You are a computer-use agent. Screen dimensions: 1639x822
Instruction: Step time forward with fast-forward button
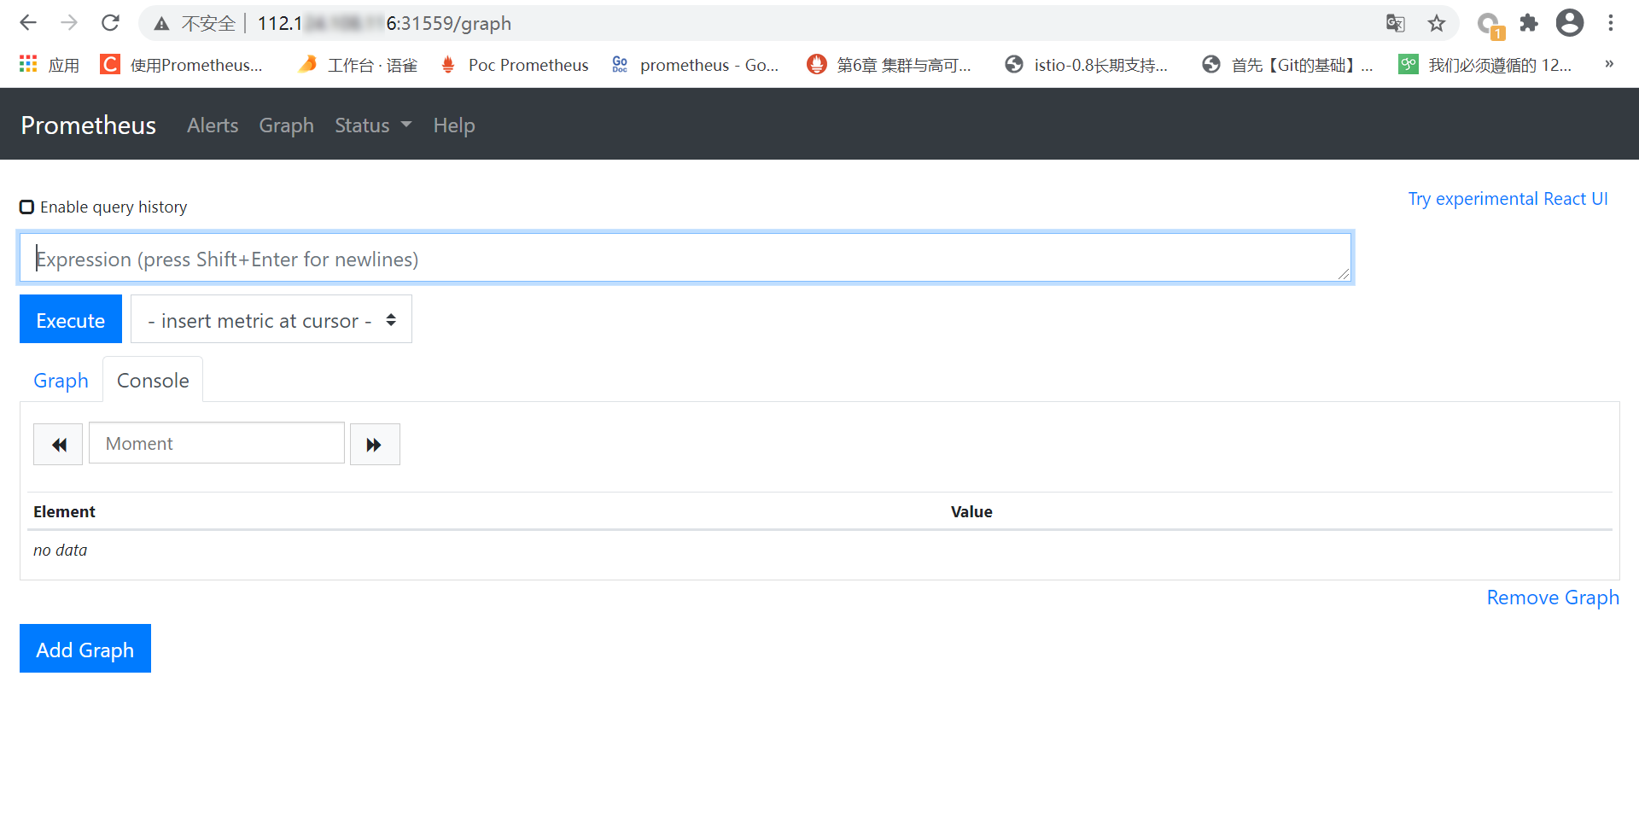375,444
